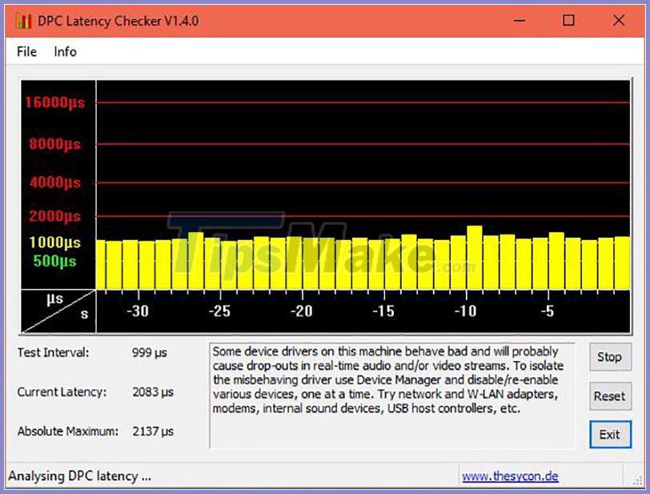Click Exit to quit the application

point(610,435)
